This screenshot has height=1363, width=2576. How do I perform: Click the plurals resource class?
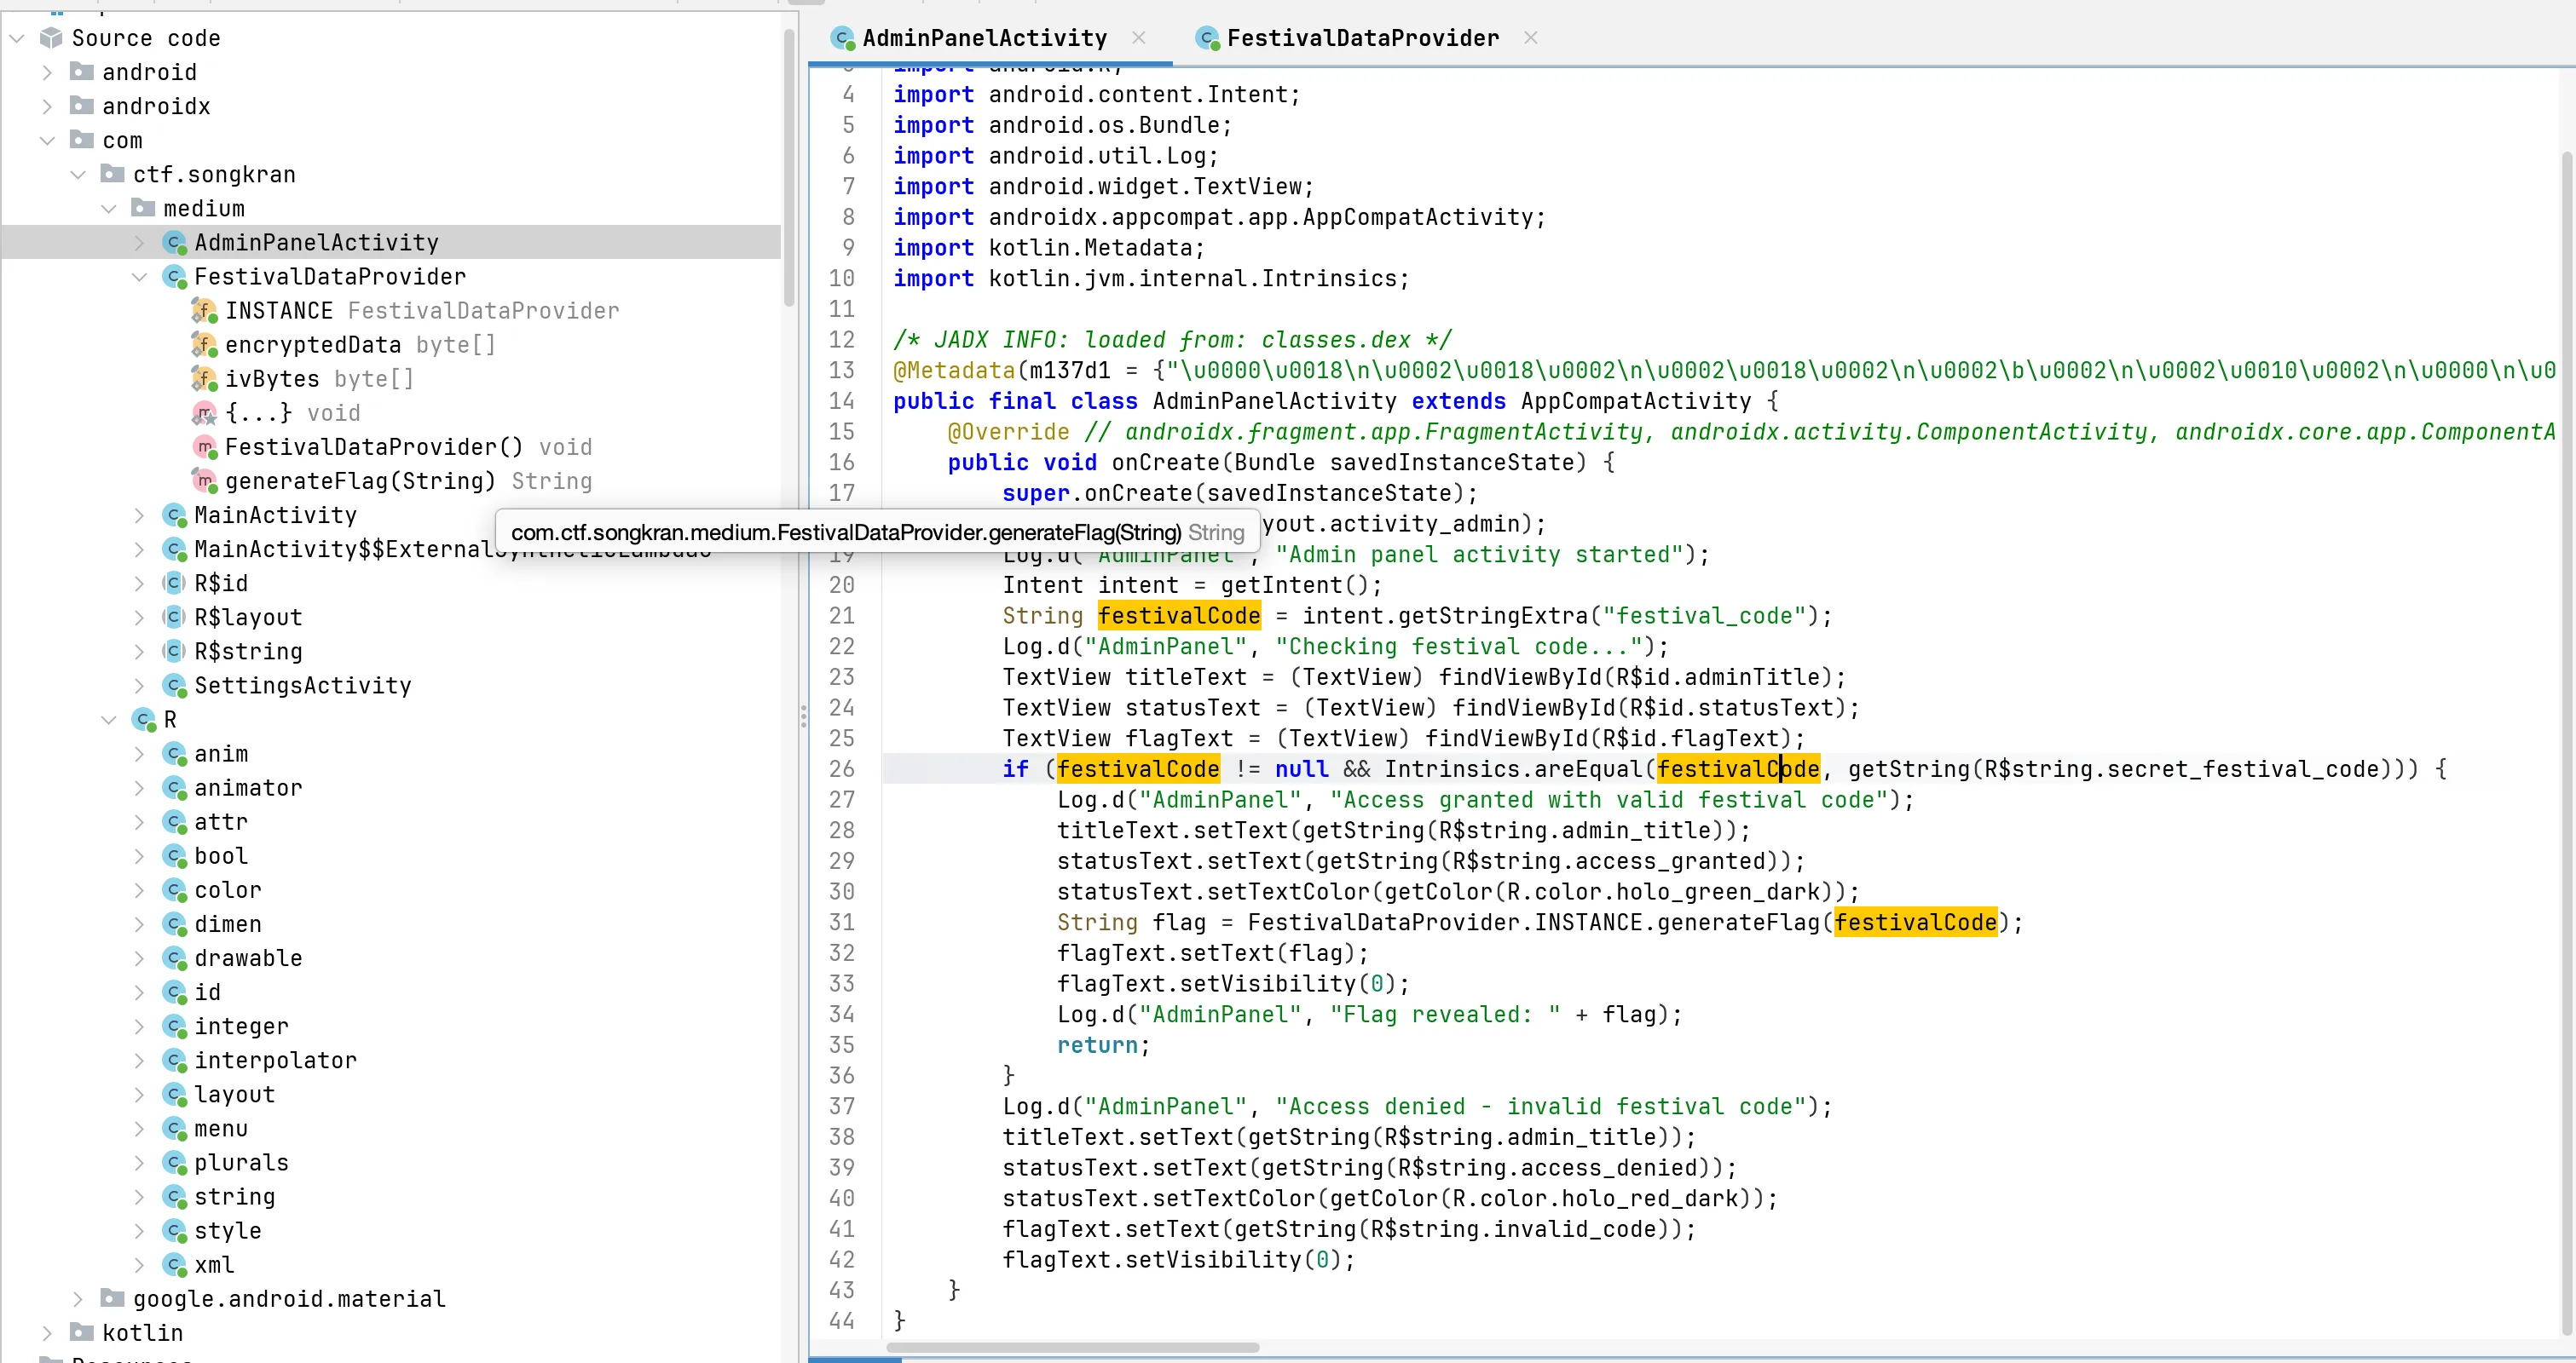pyautogui.click(x=241, y=1162)
